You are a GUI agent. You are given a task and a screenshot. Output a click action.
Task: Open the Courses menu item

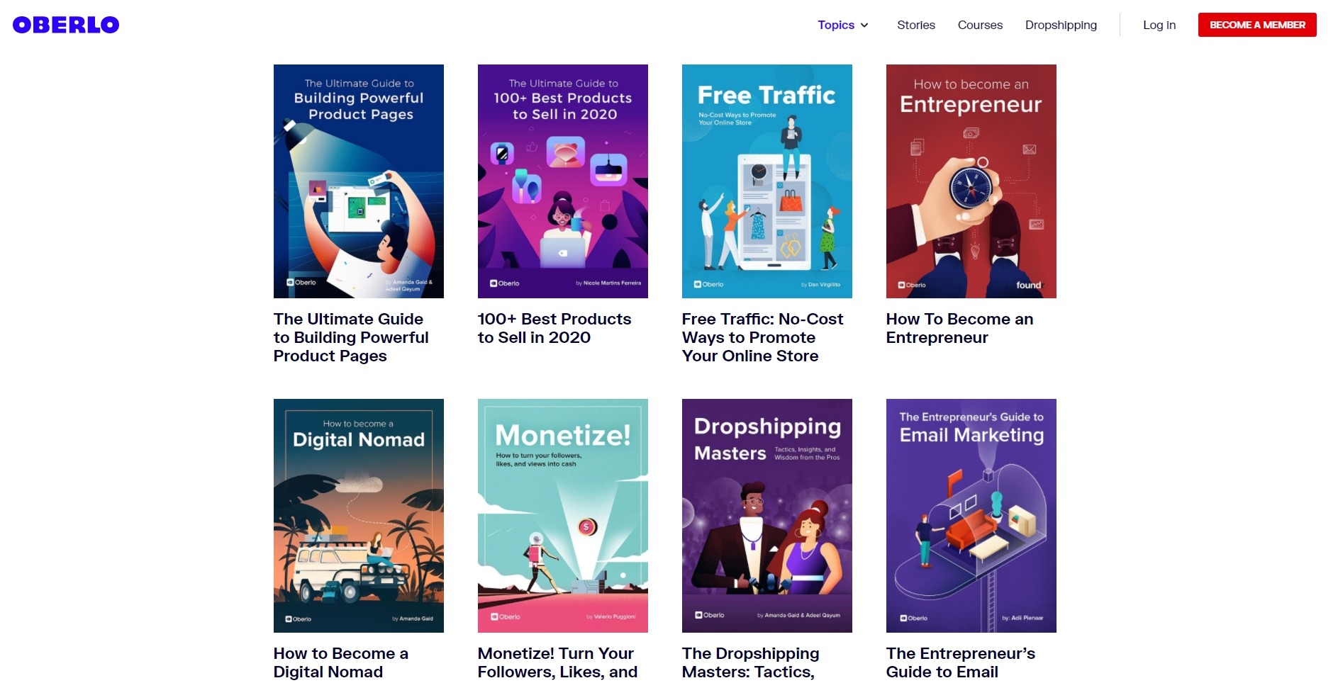click(980, 25)
